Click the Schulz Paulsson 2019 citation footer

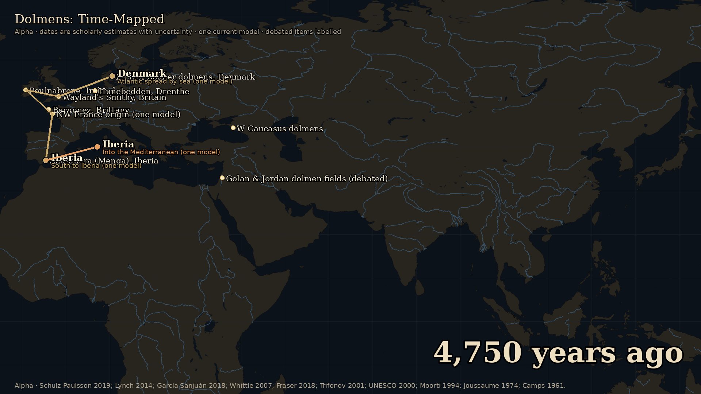coord(290,386)
